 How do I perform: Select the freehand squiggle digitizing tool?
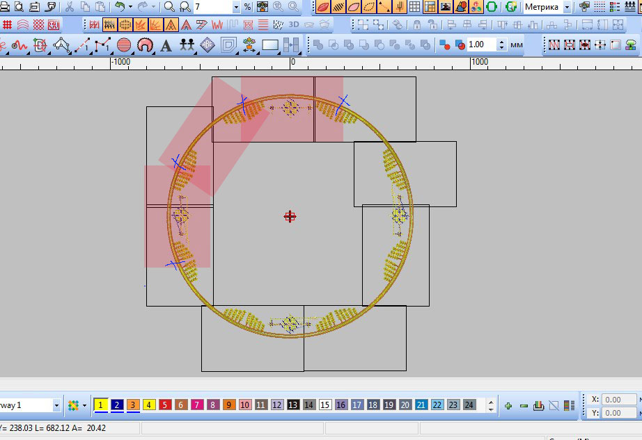[19, 45]
